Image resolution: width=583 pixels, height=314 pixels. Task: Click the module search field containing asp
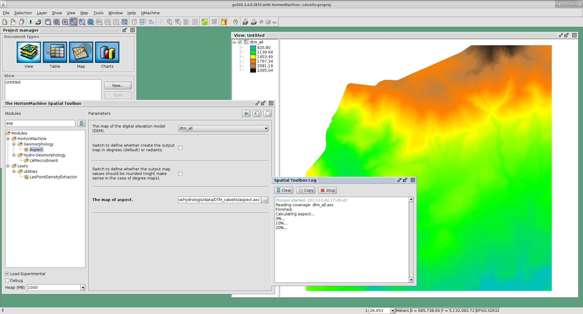point(40,123)
